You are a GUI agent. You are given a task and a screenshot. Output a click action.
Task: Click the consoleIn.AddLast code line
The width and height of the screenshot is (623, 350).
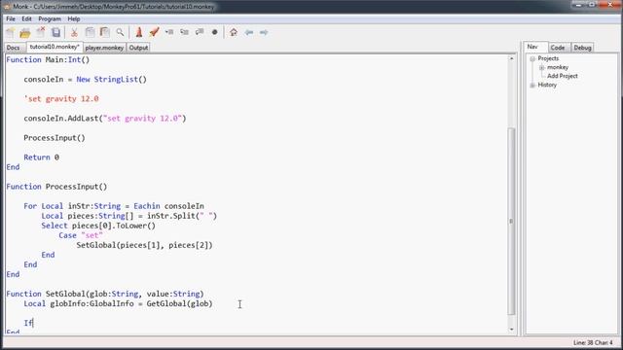(x=105, y=119)
